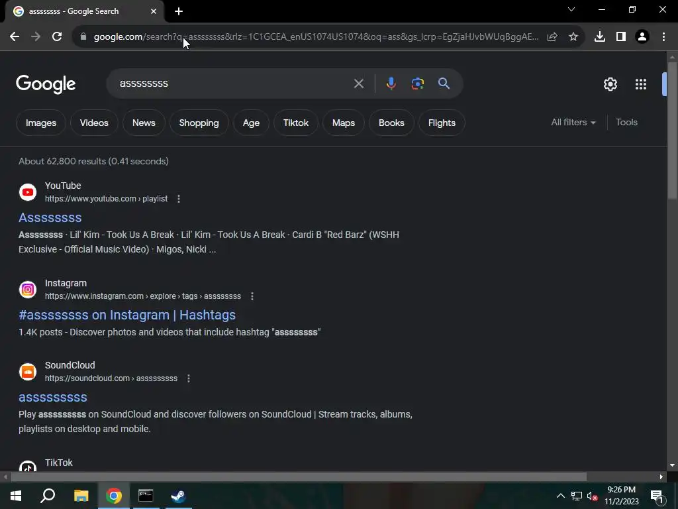Viewport: 678px width, 509px height.
Task: Submit search with magnifier icon
Action: coord(444,84)
